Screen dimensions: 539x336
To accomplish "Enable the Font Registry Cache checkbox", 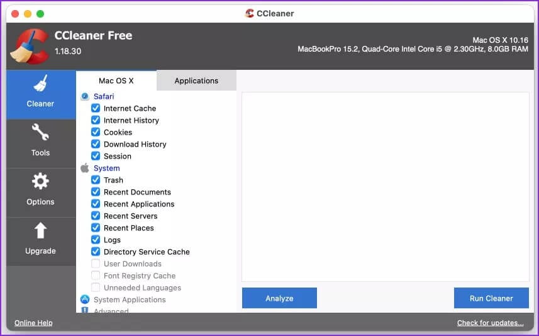I will coord(96,276).
